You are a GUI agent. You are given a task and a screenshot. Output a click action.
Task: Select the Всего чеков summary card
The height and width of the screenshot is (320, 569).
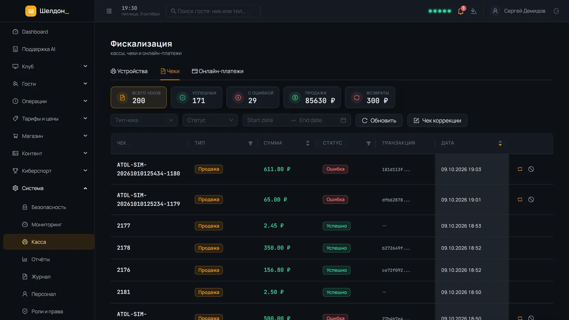(x=139, y=97)
